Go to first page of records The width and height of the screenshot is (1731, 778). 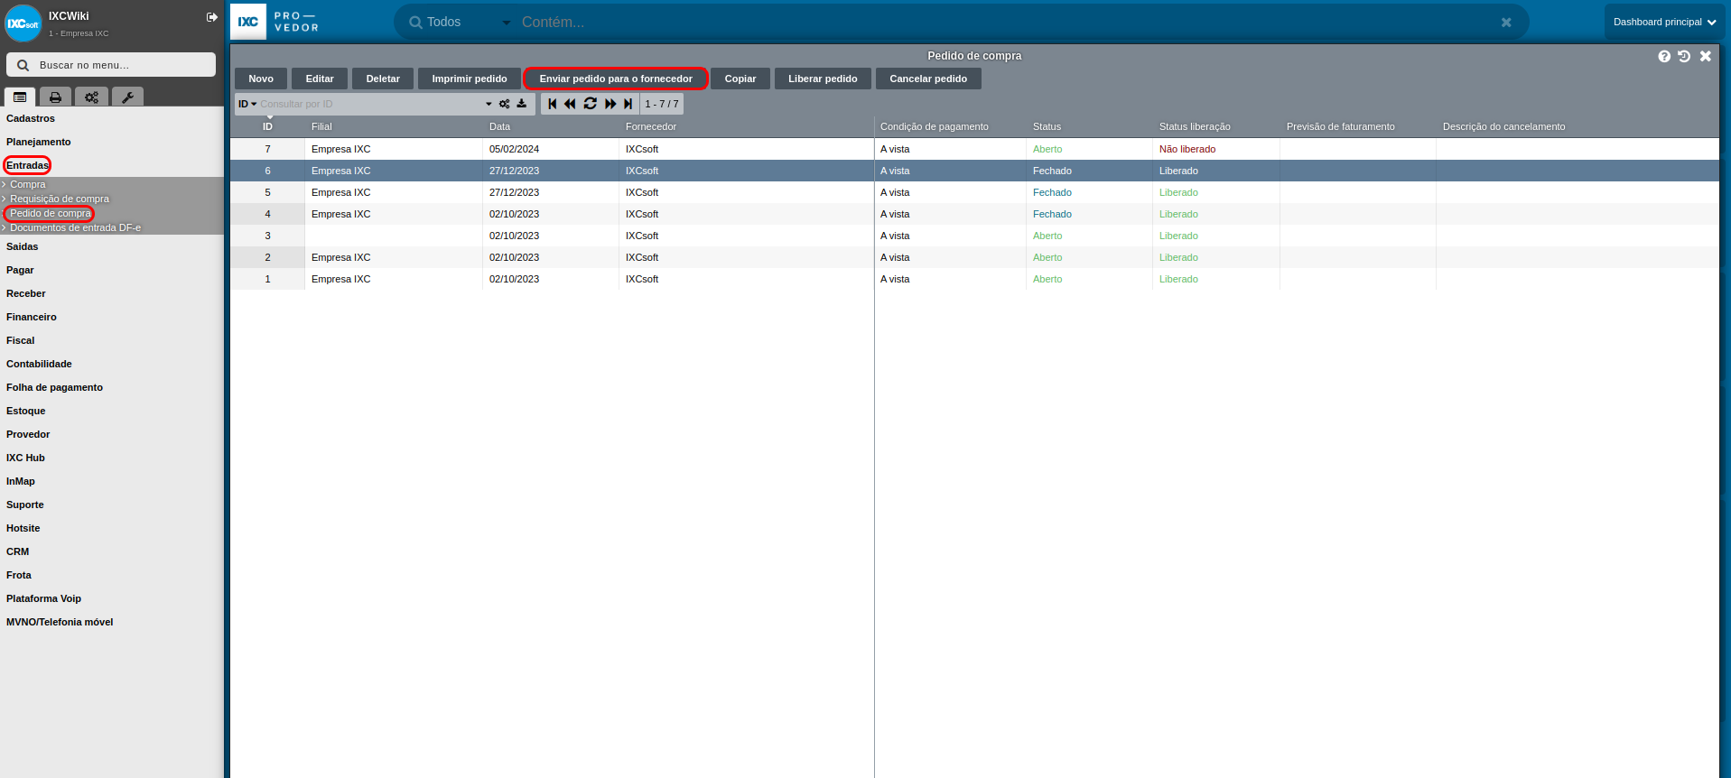click(553, 104)
